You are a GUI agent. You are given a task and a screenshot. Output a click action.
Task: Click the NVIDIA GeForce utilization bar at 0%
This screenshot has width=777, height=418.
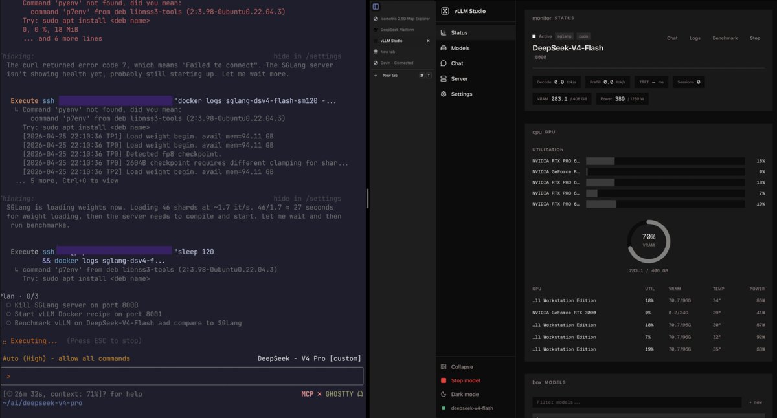pos(665,171)
